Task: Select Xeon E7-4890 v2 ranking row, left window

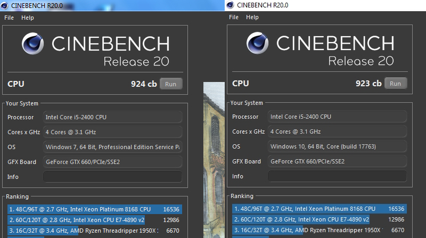Action: click(95, 220)
